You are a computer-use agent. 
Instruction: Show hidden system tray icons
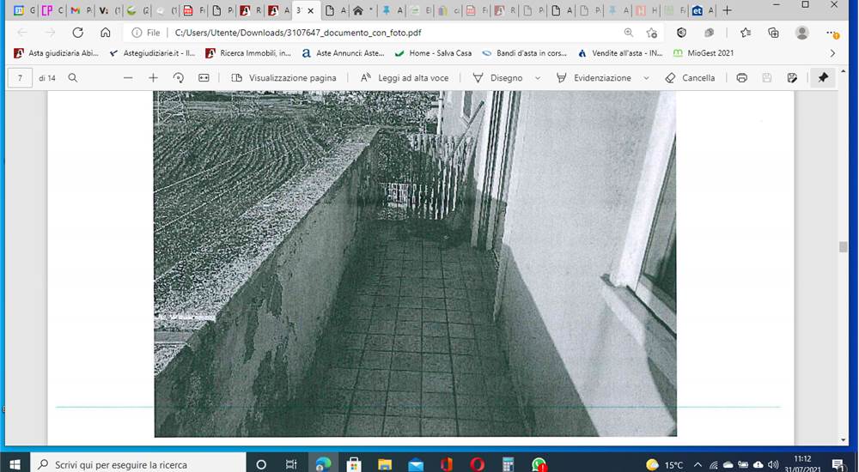pos(698,465)
